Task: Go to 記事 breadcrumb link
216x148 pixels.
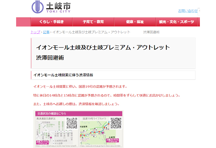Action: (46, 32)
